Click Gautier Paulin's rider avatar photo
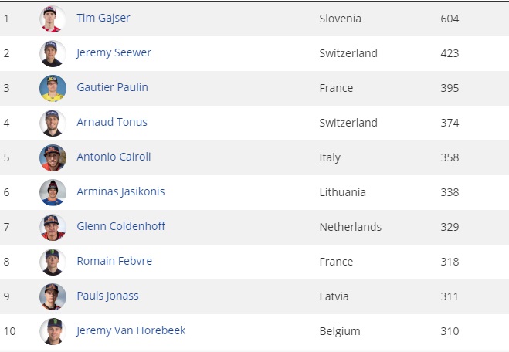This screenshot has height=352, width=509. coord(53,88)
